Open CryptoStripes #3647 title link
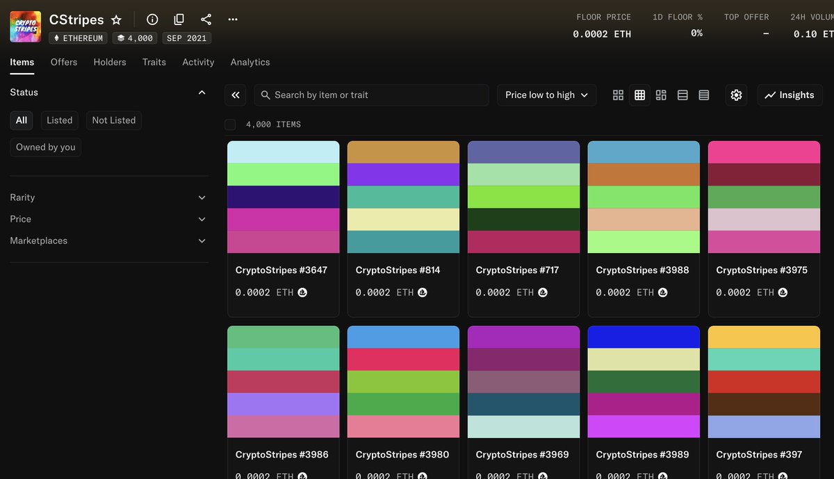This screenshot has height=479, width=834. 281,270
